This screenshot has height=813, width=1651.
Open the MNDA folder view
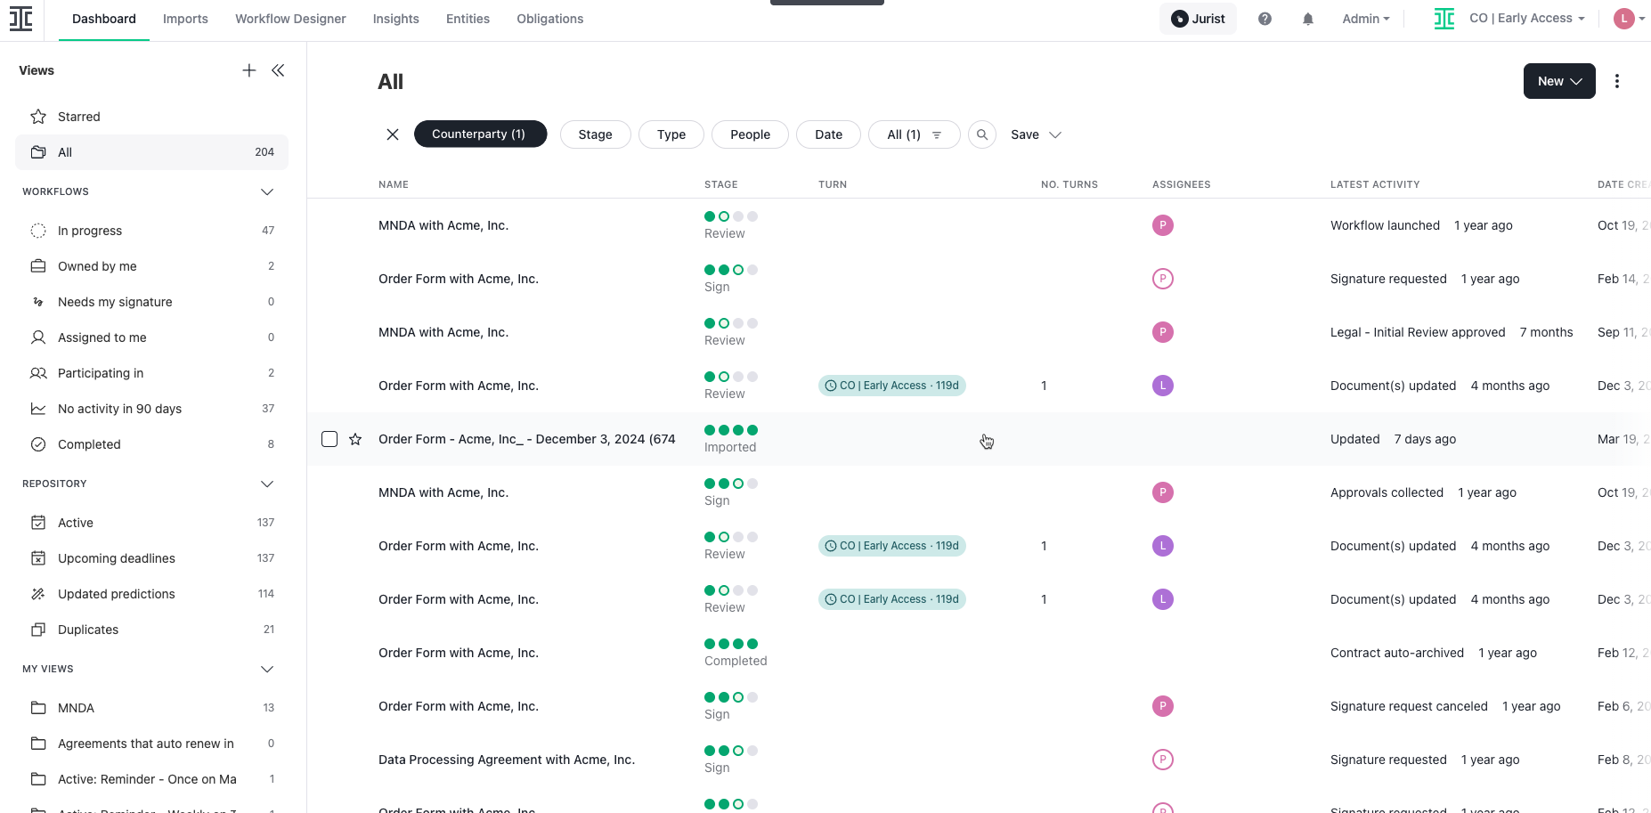[x=151, y=708]
